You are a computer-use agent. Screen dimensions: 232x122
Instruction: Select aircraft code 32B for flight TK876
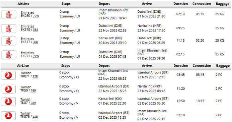35,117
